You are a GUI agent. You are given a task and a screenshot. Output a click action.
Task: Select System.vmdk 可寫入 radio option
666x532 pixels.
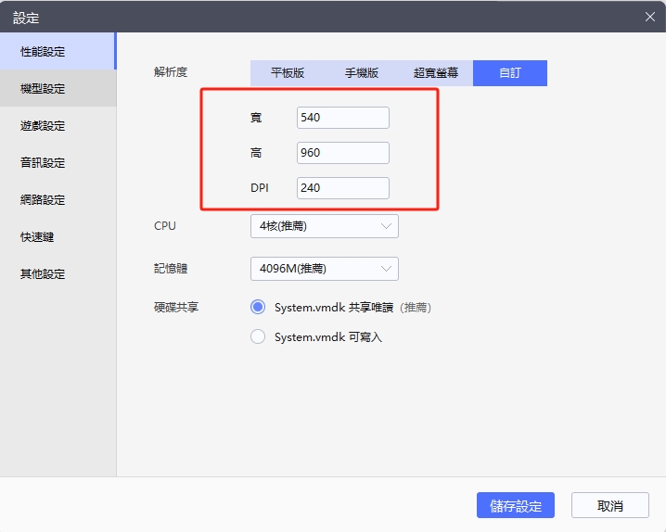tap(258, 336)
